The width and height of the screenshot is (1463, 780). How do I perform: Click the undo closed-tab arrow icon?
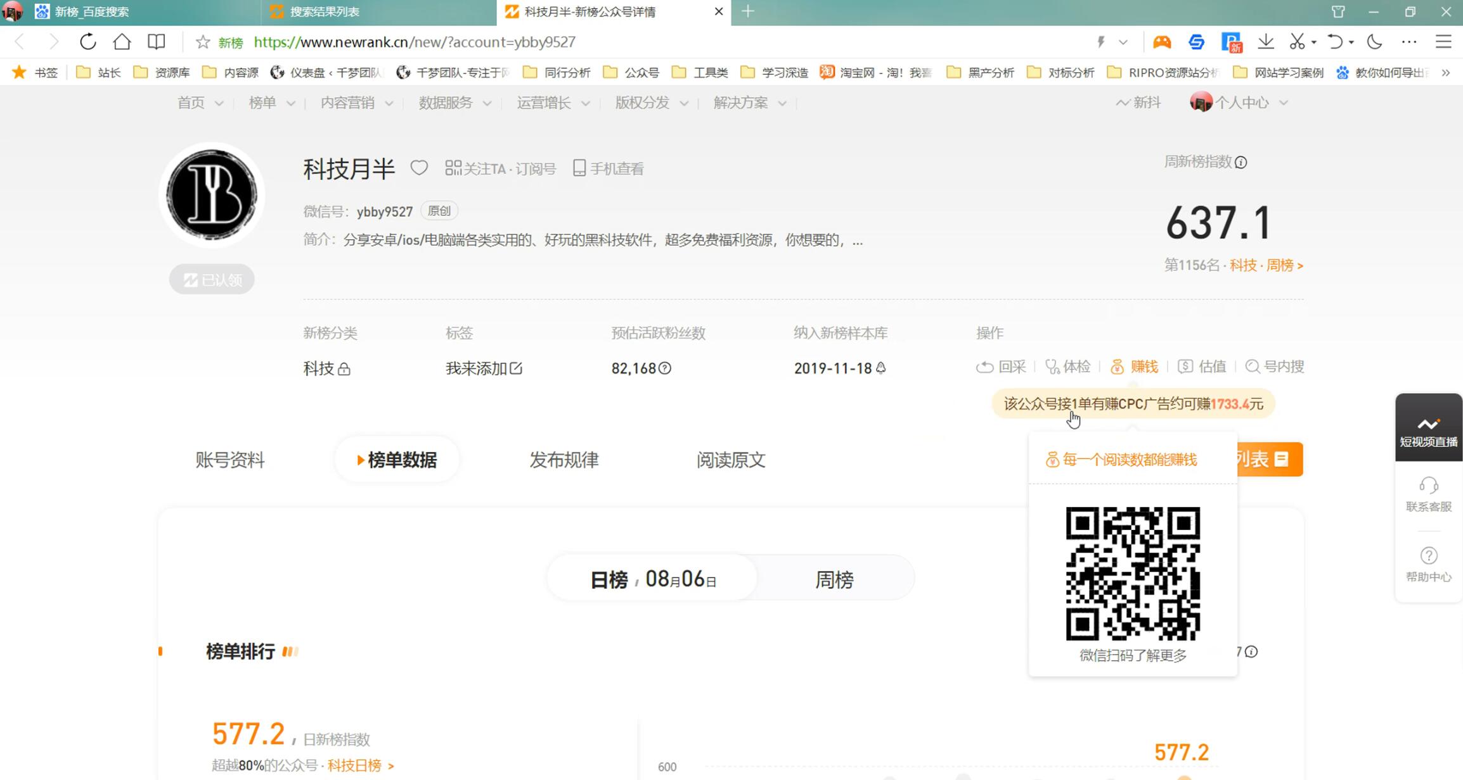1335,42
